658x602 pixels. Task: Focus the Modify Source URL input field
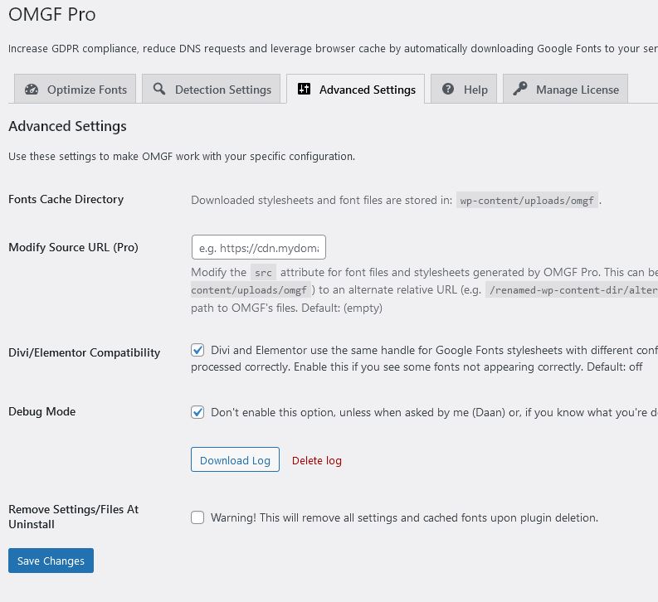[x=259, y=247]
